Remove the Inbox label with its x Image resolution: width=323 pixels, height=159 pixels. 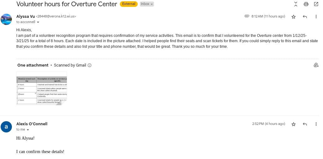(152, 4)
